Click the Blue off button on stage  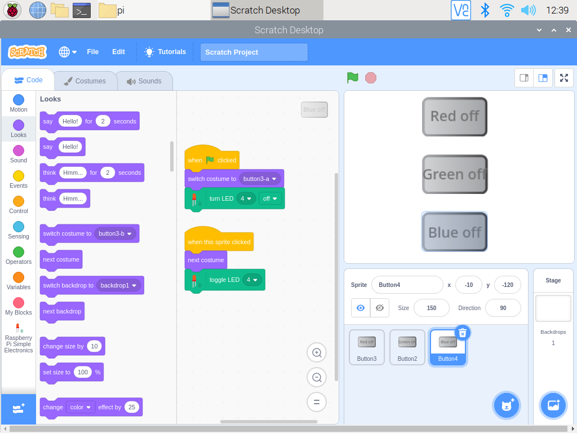tap(455, 232)
